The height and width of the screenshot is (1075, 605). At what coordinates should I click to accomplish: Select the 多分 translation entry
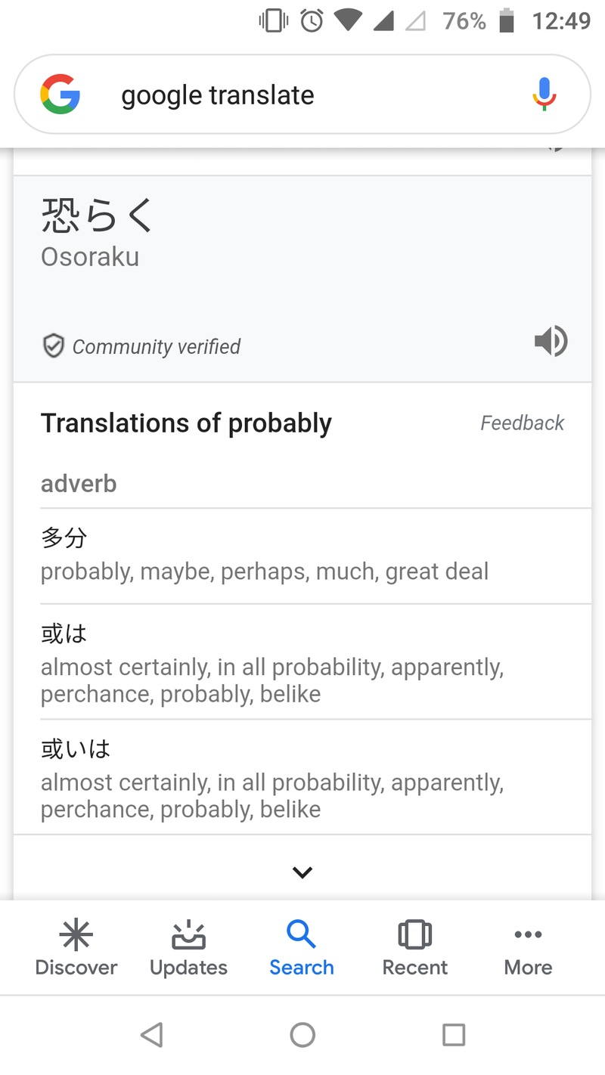click(265, 556)
